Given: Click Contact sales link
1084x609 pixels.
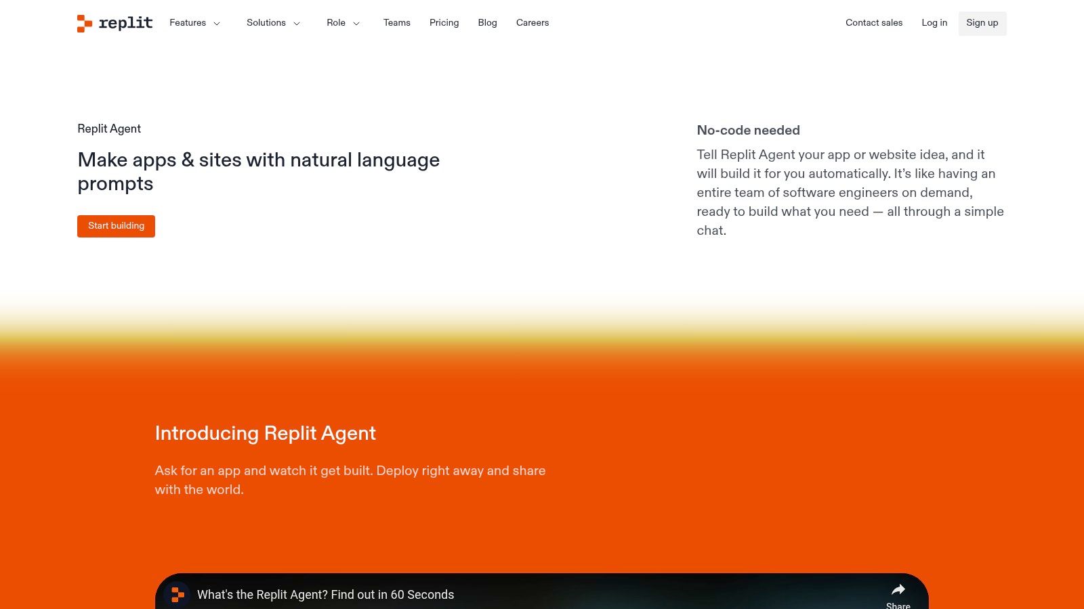Looking at the screenshot, I should [x=874, y=23].
